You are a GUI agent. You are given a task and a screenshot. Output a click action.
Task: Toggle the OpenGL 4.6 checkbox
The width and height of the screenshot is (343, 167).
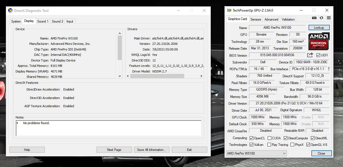coord(308,145)
